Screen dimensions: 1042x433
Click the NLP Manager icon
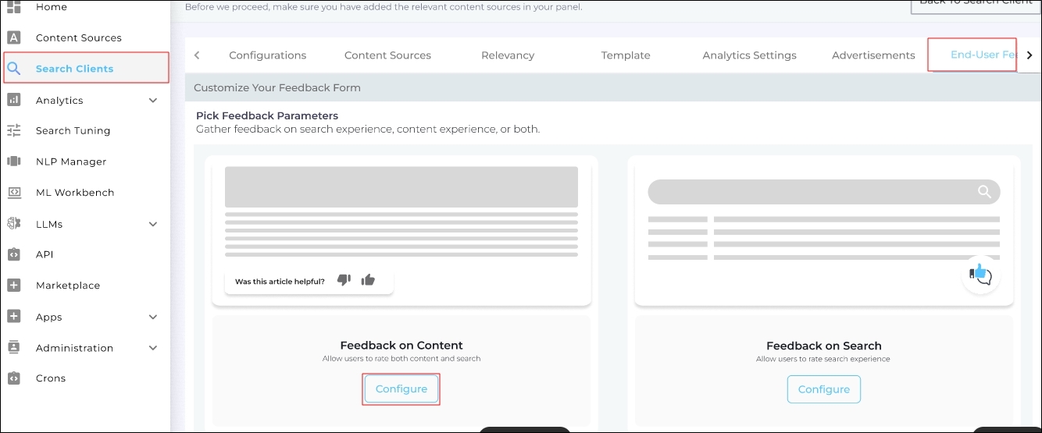13,161
